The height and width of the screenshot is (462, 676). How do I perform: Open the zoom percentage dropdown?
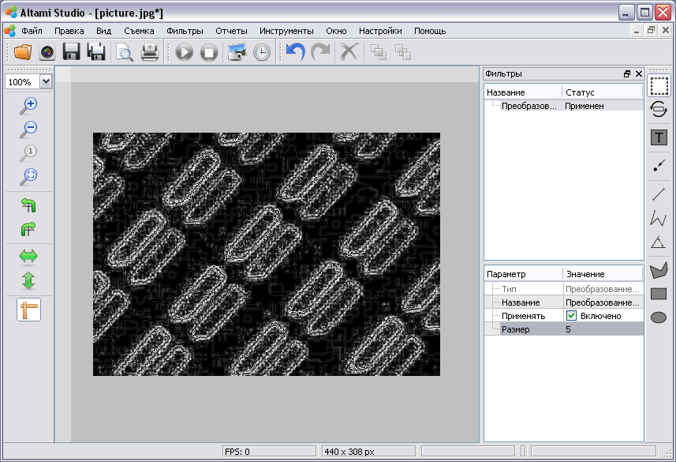(x=46, y=81)
